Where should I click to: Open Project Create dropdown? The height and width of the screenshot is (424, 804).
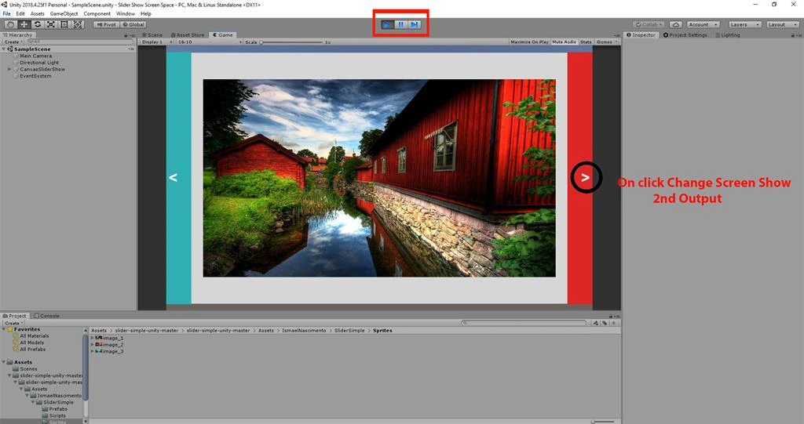(x=13, y=323)
